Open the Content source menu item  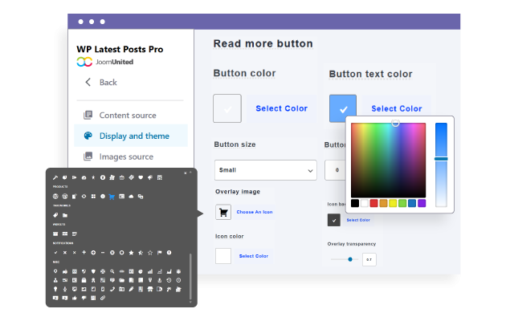[x=127, y=115]
